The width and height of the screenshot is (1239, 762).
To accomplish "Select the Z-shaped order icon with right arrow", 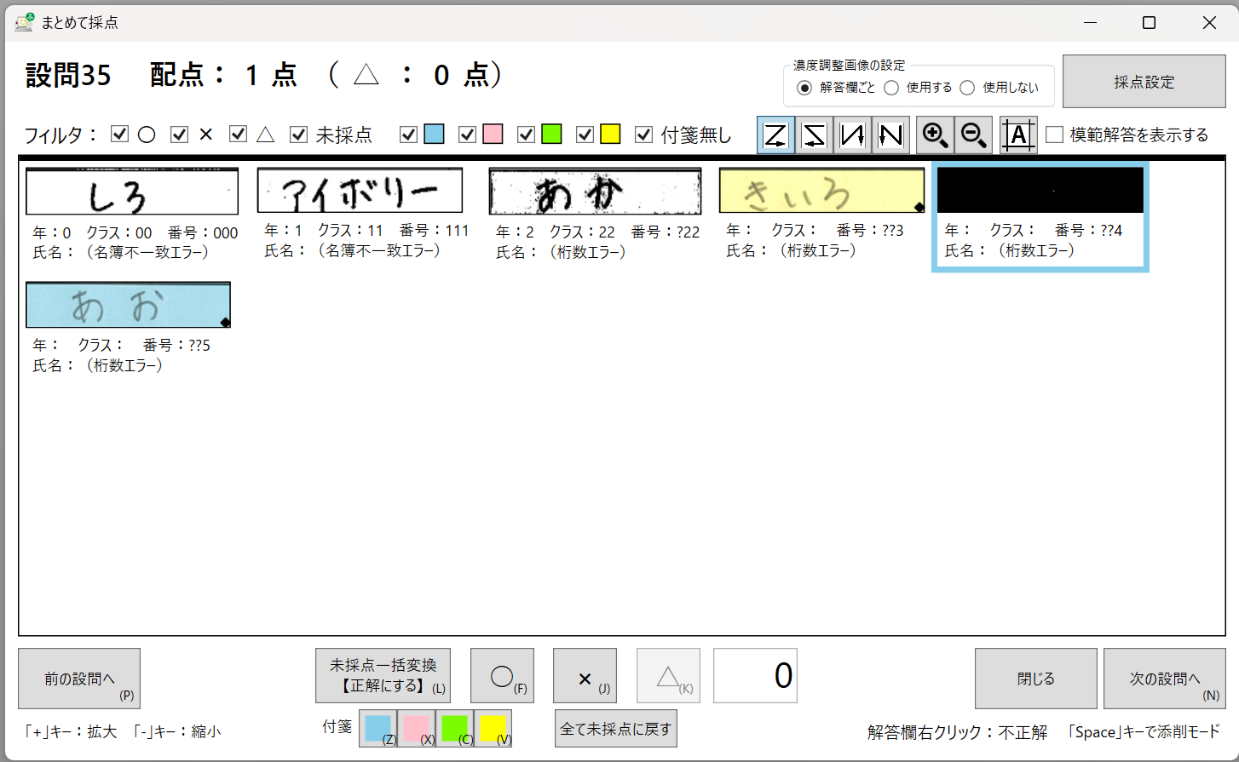I will (x=775, y=135).
